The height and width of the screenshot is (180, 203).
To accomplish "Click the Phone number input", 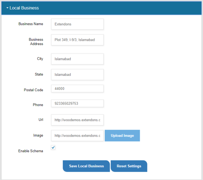I will pos(77,104).
